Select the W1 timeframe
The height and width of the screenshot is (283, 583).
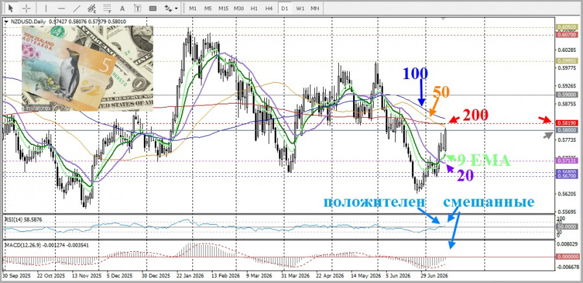click(x=300, y=8)
